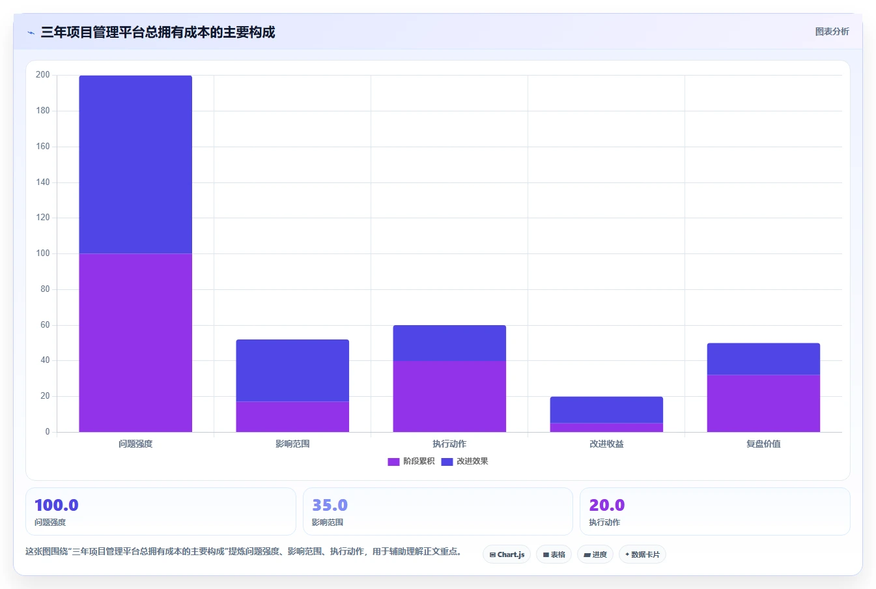Click the blue segment of the 问题强度 bar
Image resolution: width=876 pixels, height=589 pixels.
pos(135,164)
